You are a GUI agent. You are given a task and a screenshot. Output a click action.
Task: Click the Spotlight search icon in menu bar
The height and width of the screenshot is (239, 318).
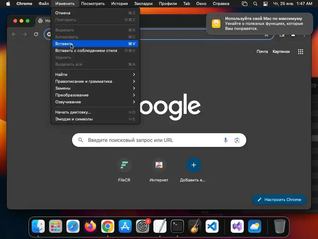[x=255, y=4]
